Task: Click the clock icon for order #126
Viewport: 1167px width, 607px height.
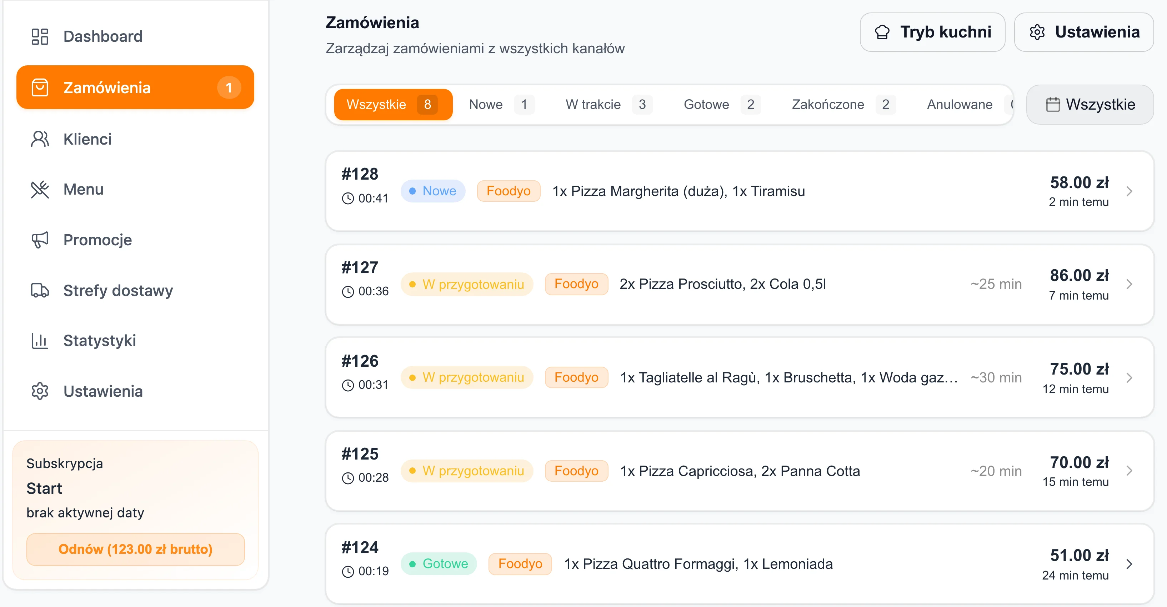Action: click(347, 385)
